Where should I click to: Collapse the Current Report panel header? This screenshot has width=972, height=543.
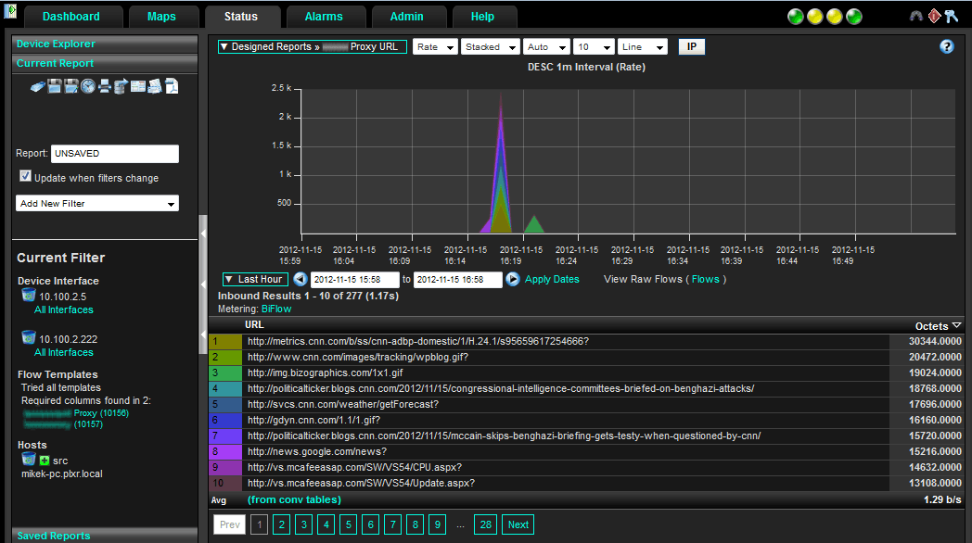pyautogui.click(x=105, y=63)
